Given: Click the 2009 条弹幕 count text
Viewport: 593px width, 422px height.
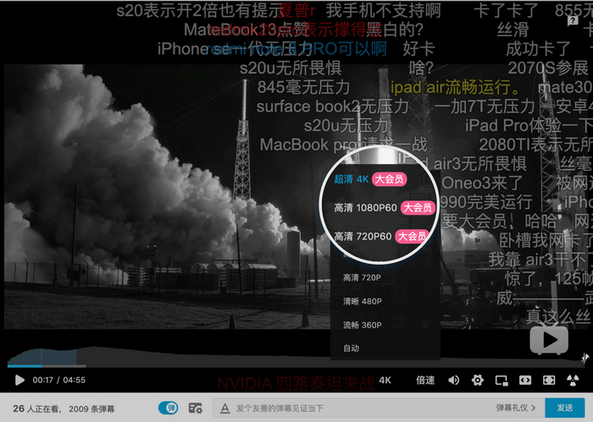Looking at the screenshot, I should [x=91, y=408].
